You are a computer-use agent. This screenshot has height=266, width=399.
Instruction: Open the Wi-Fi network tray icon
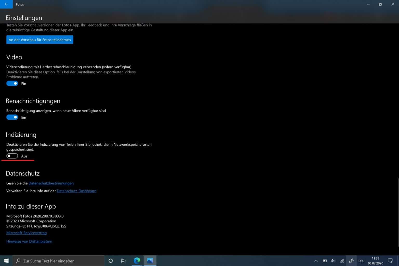(342, 261)
